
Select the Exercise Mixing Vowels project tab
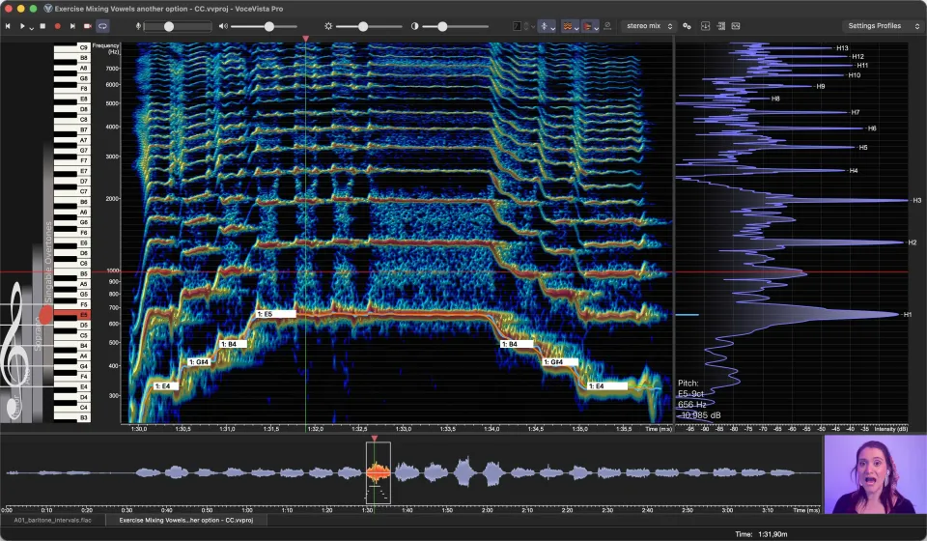[x=186, y=521]
